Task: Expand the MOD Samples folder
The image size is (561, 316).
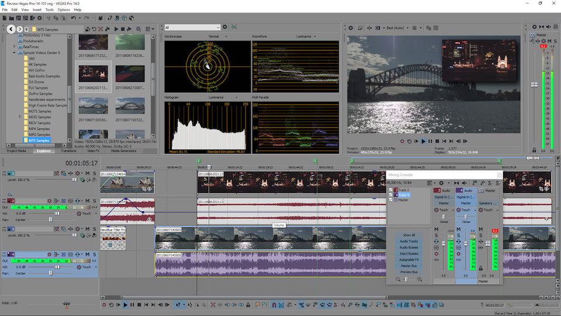Action: click(x=20, y=117)
